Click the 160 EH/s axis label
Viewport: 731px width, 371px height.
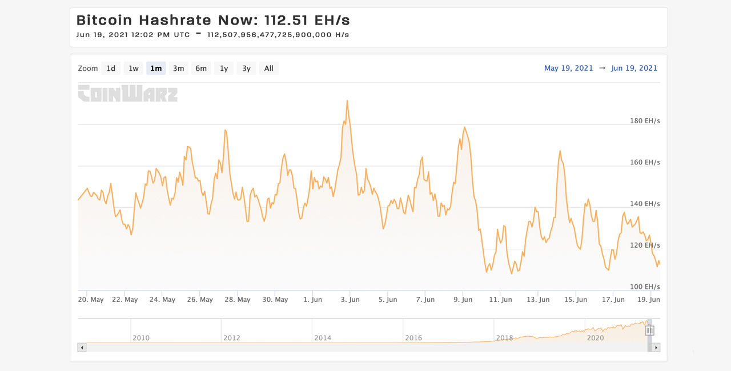645,163
